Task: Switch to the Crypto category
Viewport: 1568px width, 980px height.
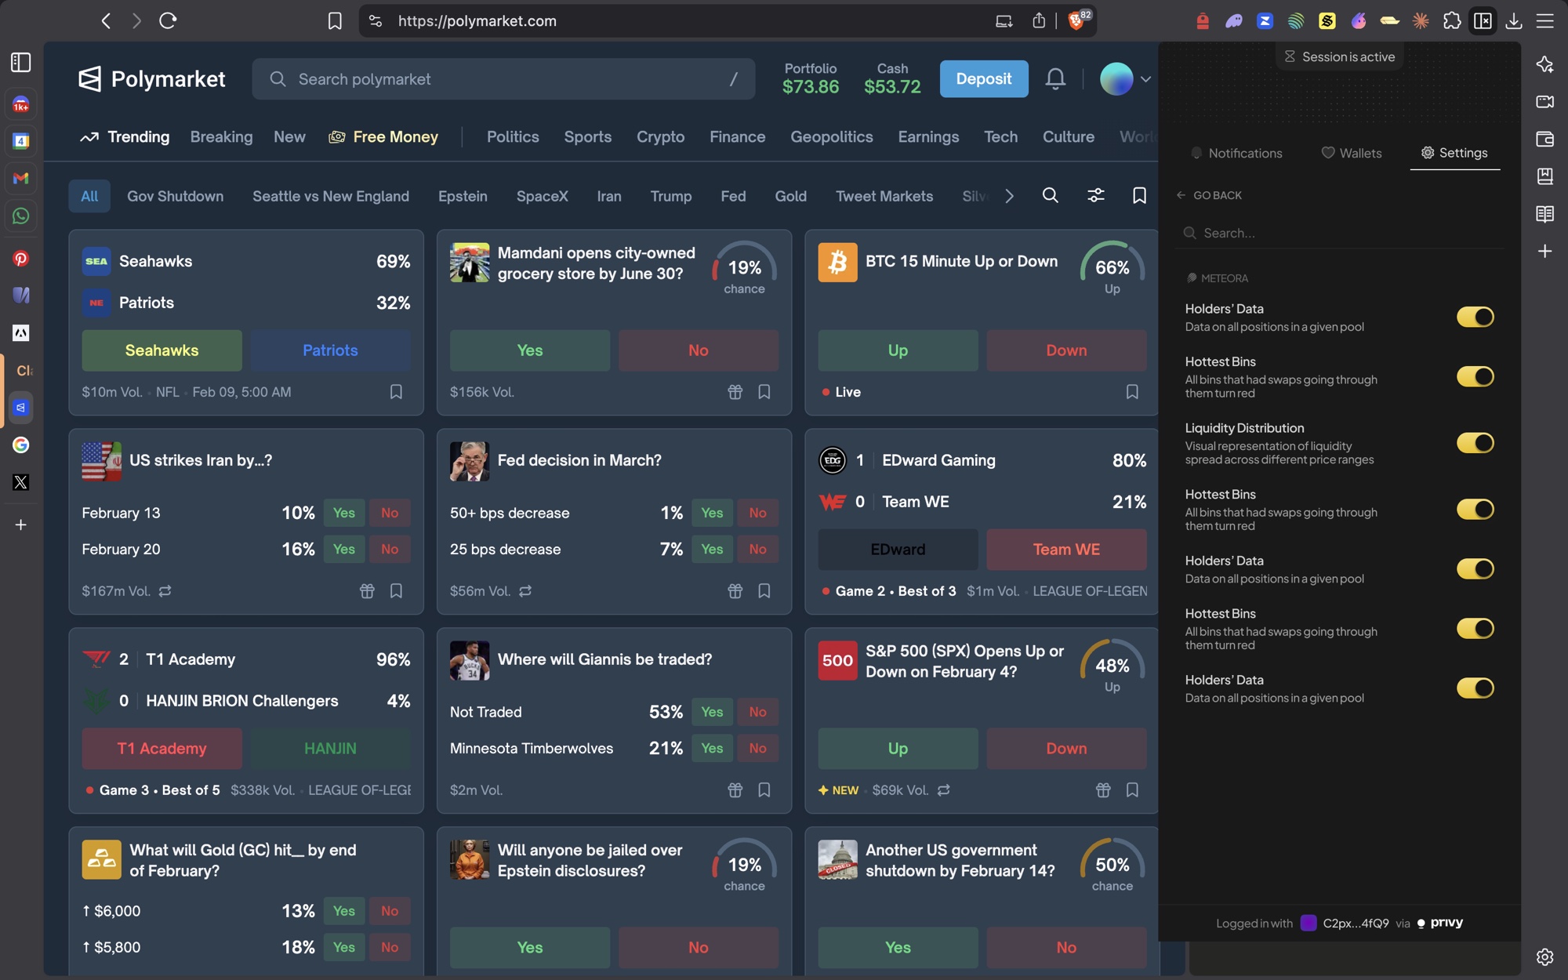Action: click(x=660, y=136)
